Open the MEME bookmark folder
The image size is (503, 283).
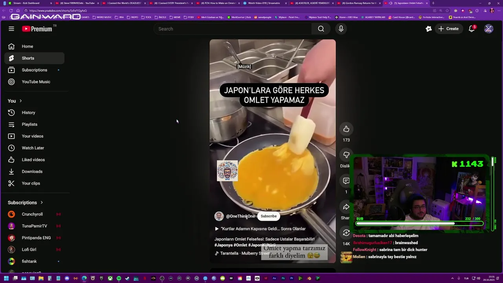175,17
